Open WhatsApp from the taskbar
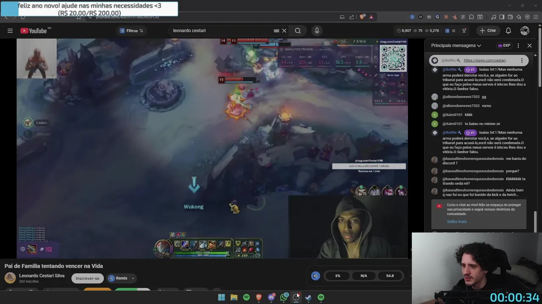Screen dimensions: 542x304 [x=284, y=297]
